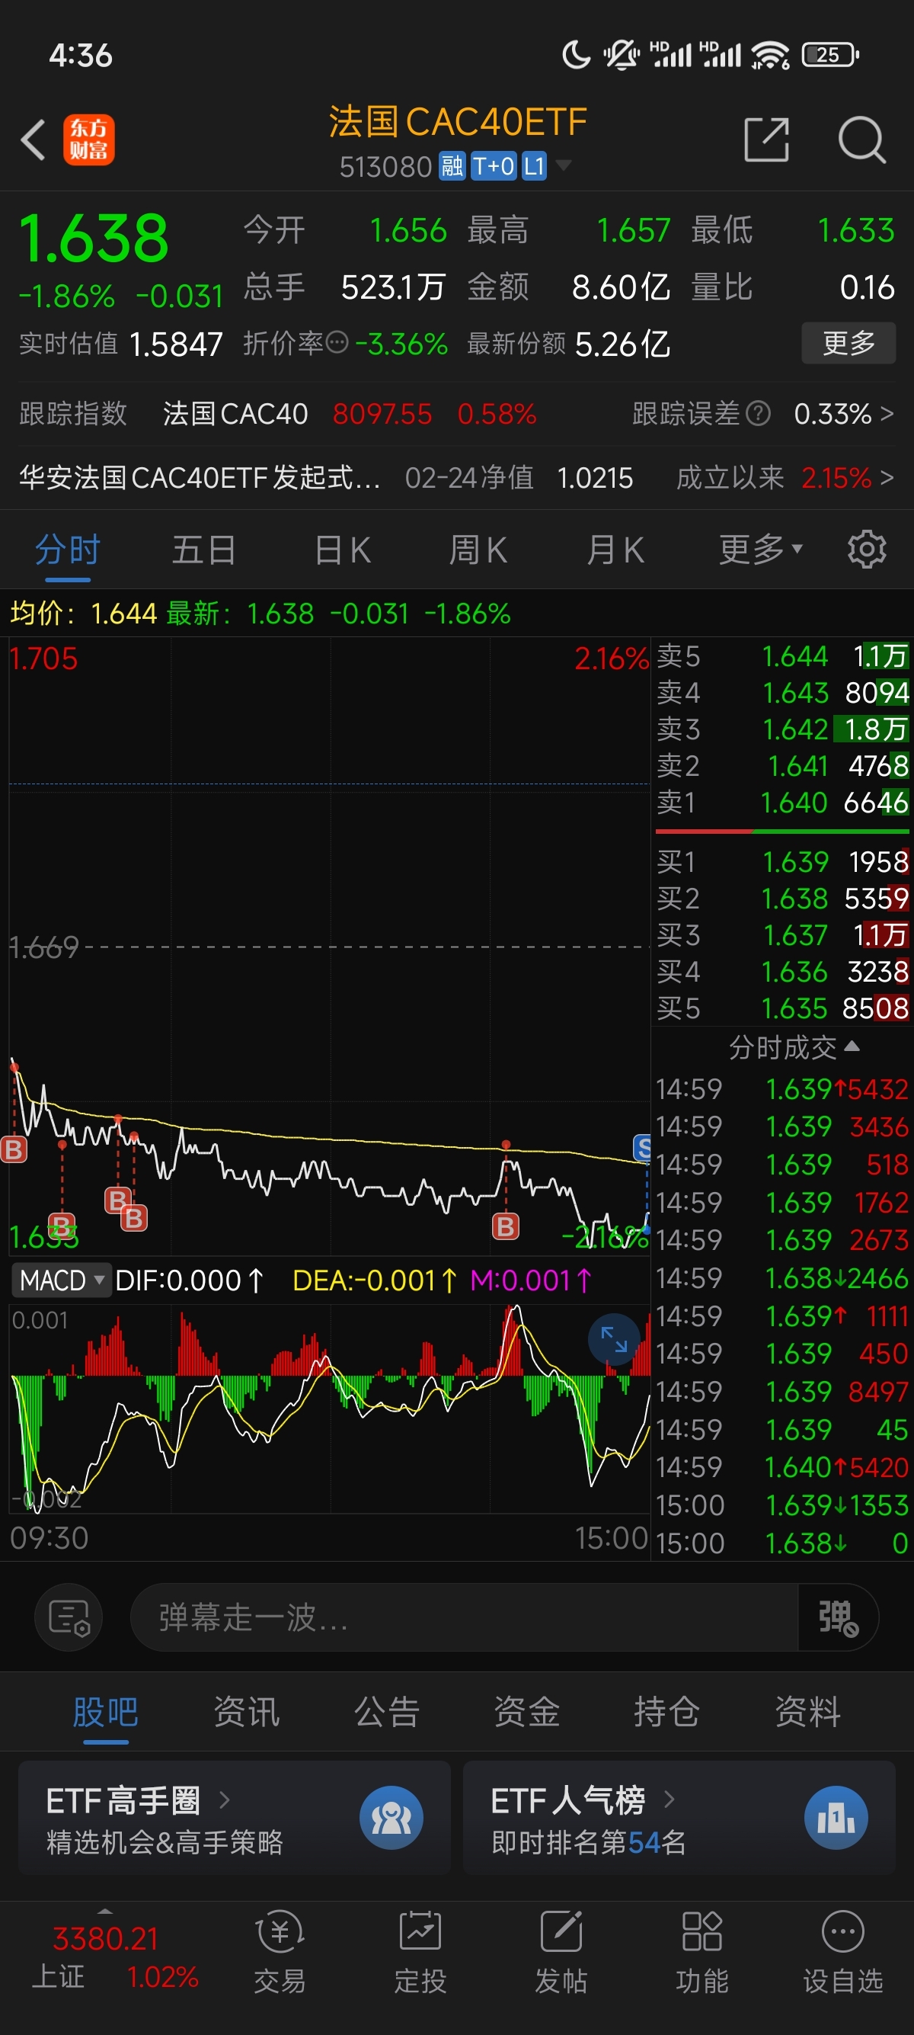The height and width of the screenshot is (2035, 914).
Task: Expand 成立以来 2.15% chevron
Action: pyautogui.click(x=887, y=477)
